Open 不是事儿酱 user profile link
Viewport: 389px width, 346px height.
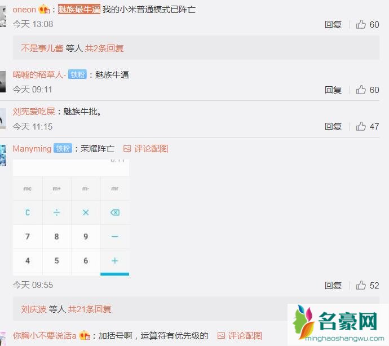(42, 48)
